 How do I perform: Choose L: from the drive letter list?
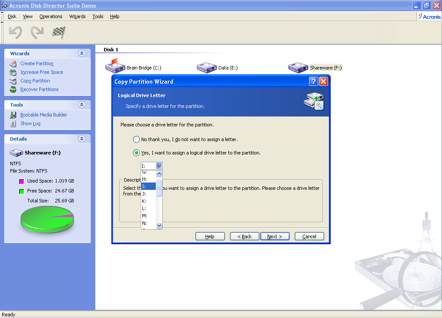(148, 208)
